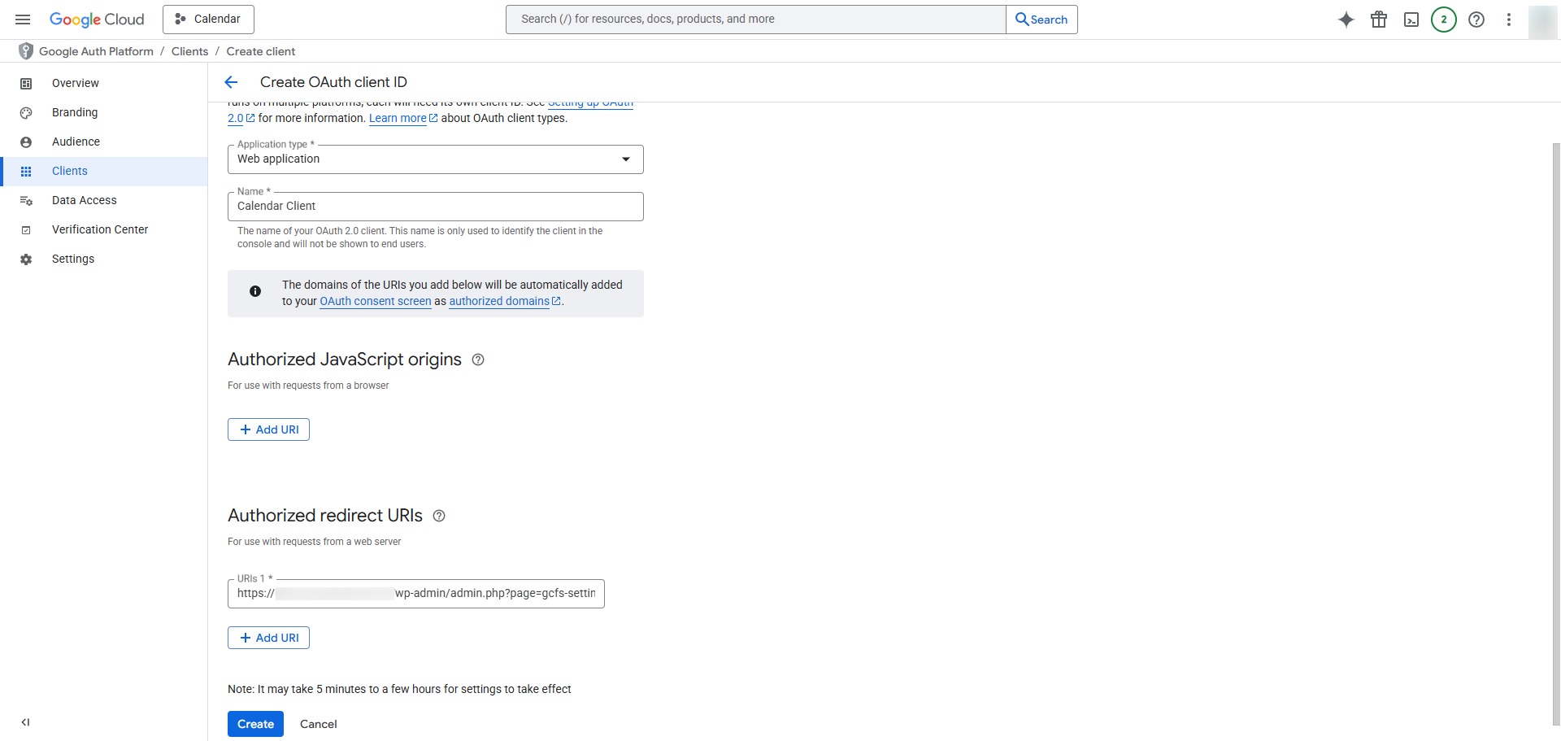
Task: Open the Gemini AI assistant sparkle icon
Action: 1346,20
